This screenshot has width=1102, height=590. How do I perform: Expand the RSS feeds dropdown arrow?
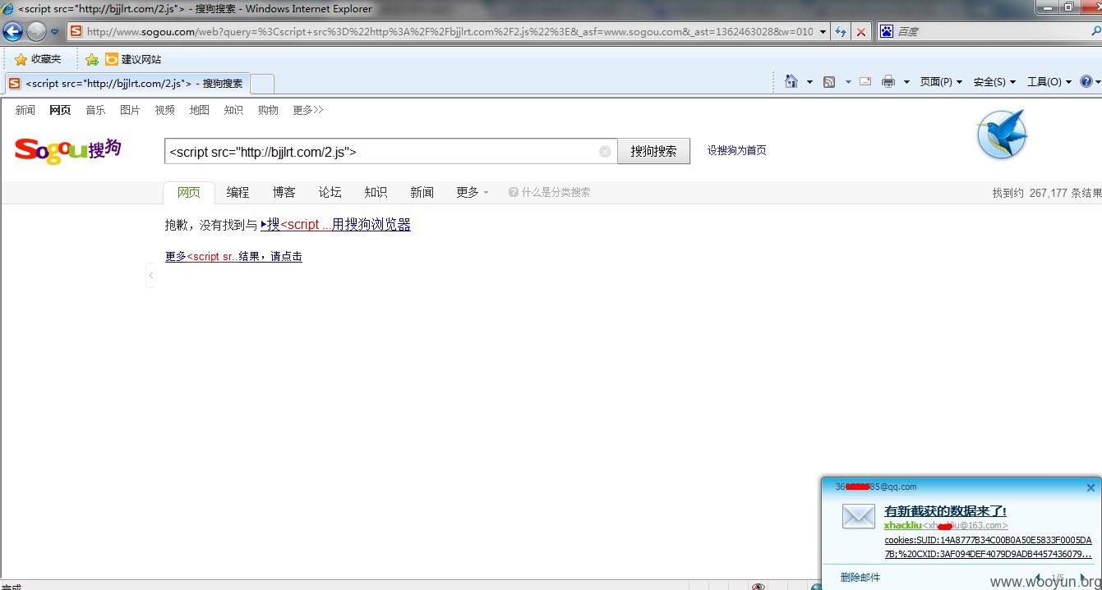pos(848,82)
